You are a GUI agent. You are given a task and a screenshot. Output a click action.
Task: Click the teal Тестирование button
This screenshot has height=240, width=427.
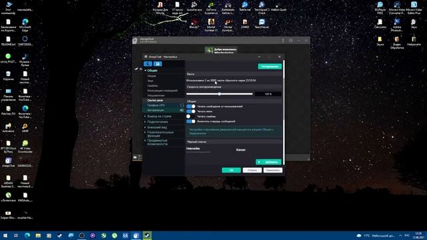coord(270,67)
